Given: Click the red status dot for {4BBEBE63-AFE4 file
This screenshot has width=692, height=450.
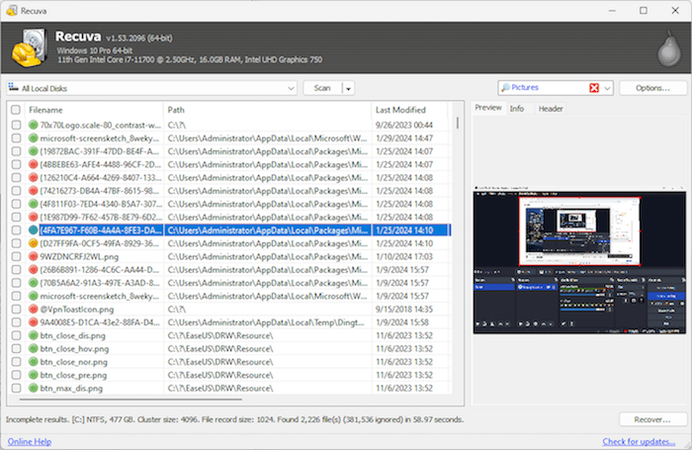Looking at the screenshot, I should click(x=33, y=165).
